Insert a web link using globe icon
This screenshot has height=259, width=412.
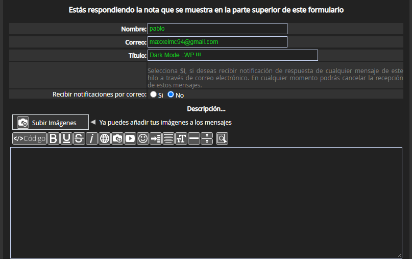105,138
